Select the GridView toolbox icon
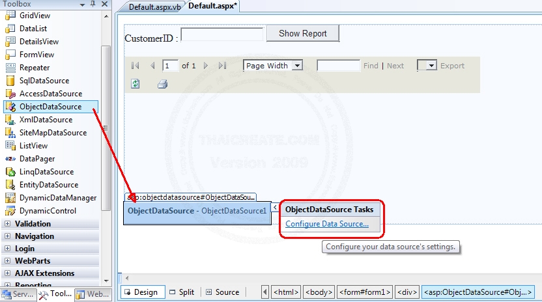The image size is (542, 302). [10, 15]
